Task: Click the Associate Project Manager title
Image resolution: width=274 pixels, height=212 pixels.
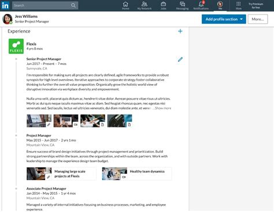Action: [x=46, y=188]
